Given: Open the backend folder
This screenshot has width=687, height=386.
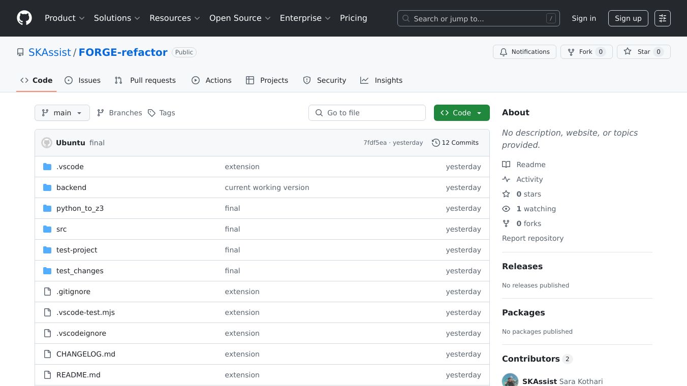Looking at the screenshot, I should pos(71,187).
